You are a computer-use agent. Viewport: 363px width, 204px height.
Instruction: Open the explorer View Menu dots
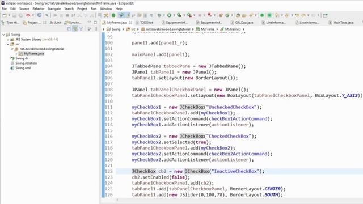(96, 29)
